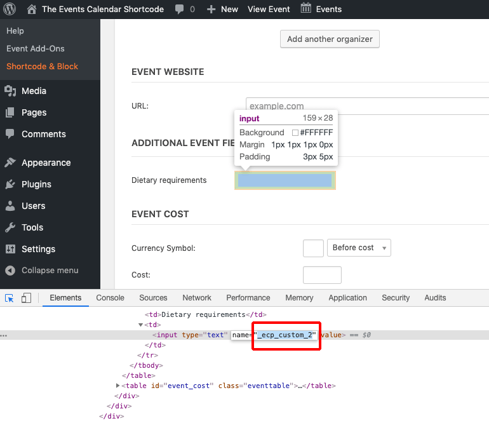Activate the DevTools inspect element icon
This screenshot has width=489, height=423.
pyautogui.click(x=10, y=298)
